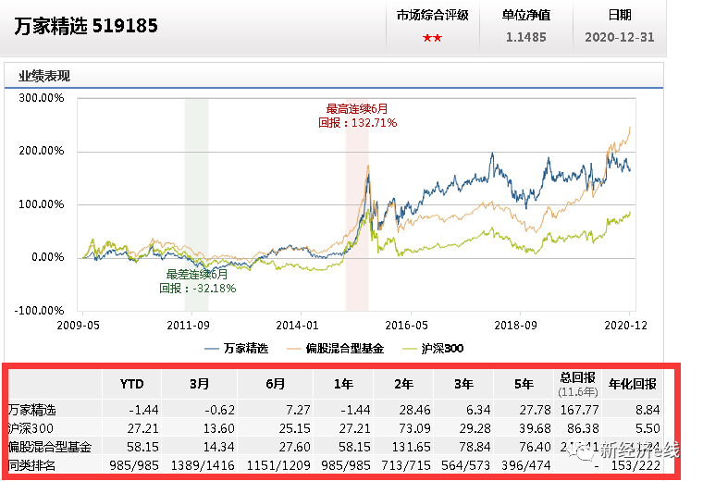Image resolution: width=703 pixels, height=481 pixels.
Task: Click the 最高连续6月 回报 132.71% annotation
Action: click(357, 116)
